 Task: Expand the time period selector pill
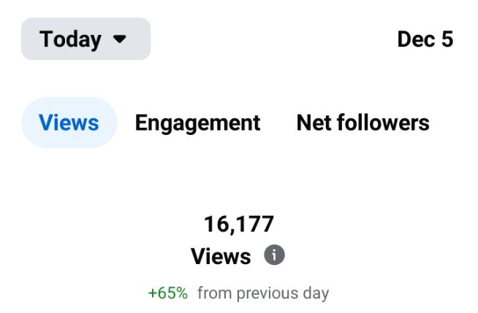pos(86,39)
